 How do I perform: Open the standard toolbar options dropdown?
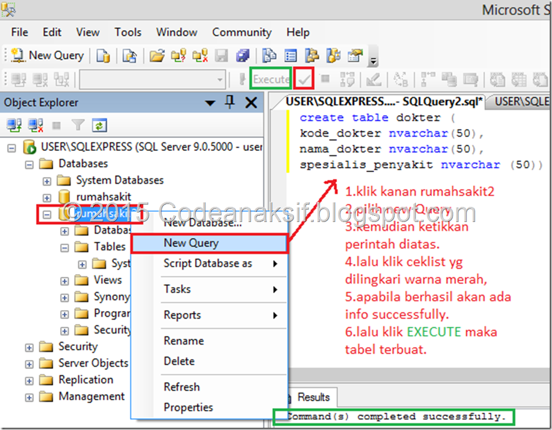coord(373,61)
